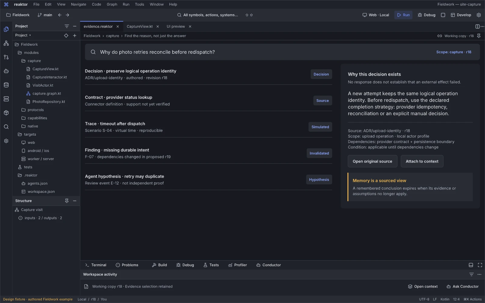Image resolution: width=485 pixels, height=303 pixels.
Task: Click the Attach to context button
Action: 422,161
